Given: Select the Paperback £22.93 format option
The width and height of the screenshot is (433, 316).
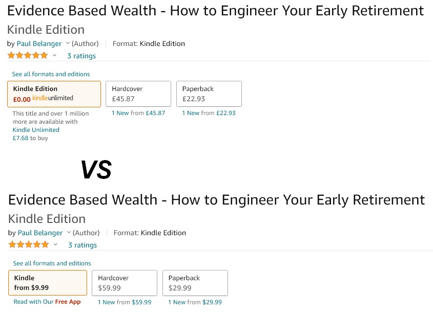Looking at the screenshot, I should [209, 94].
